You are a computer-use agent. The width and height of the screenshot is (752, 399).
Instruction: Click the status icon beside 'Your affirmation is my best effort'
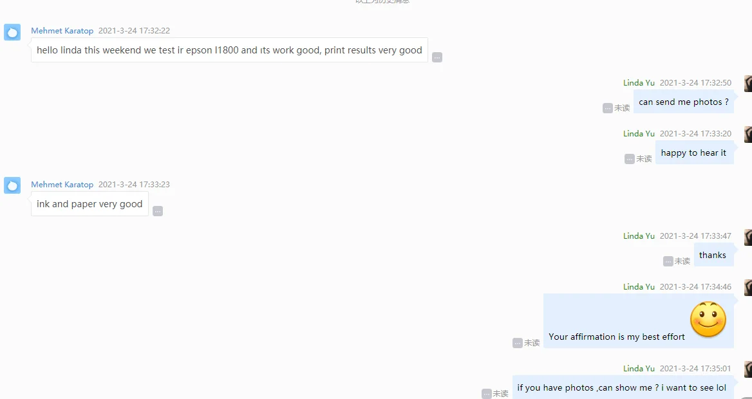point(518,343)
